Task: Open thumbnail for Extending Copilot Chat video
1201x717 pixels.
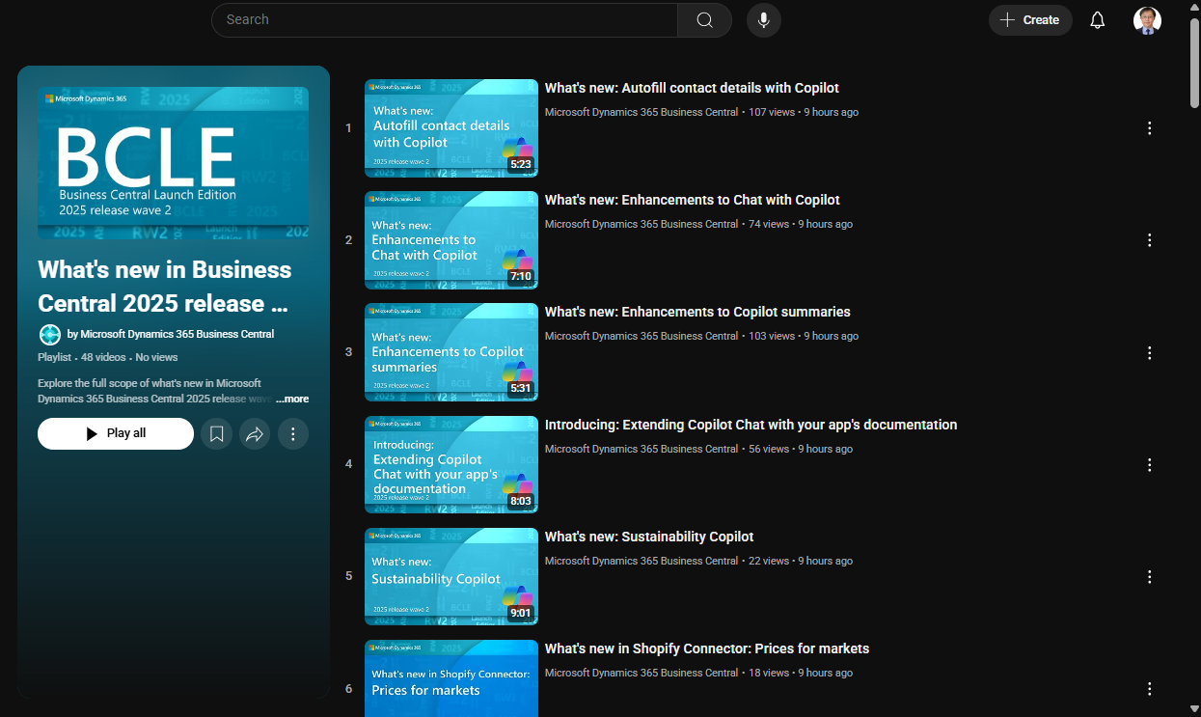Action: click(450, 464)
